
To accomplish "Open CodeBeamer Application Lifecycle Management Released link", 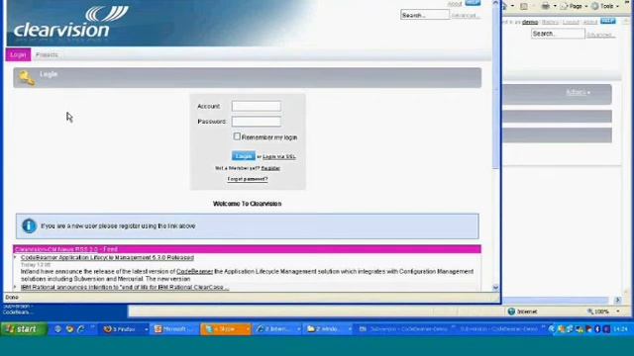I will [x=107, y=257].
